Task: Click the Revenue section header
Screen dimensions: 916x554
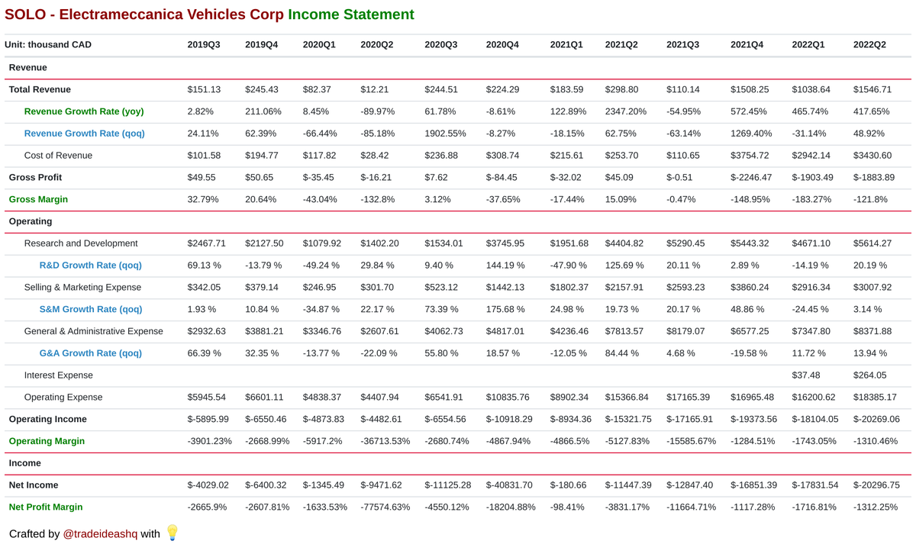Action: pos(28,68)
